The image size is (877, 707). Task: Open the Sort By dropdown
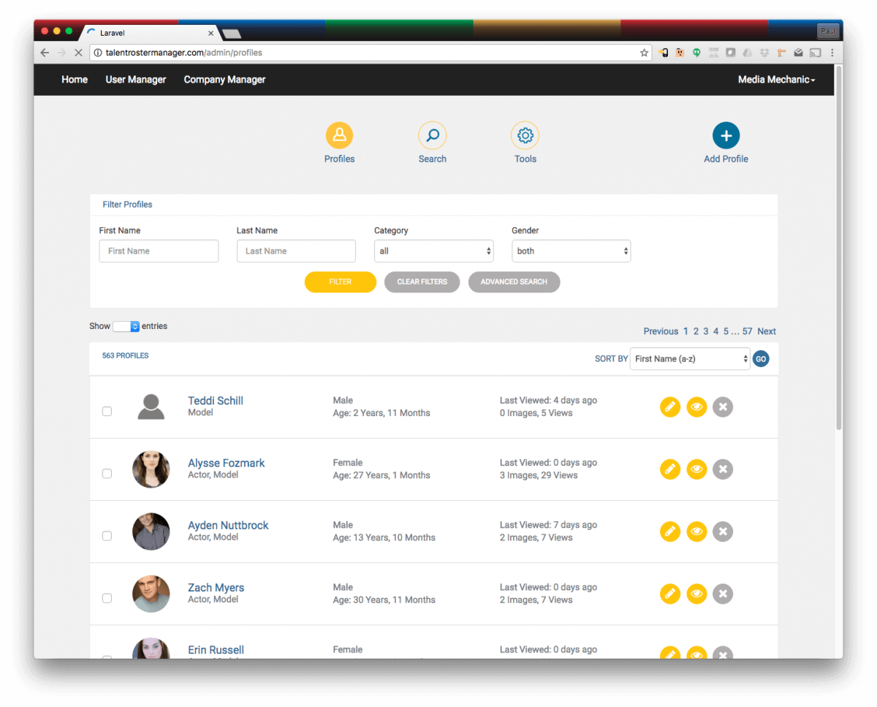(689, 358)
